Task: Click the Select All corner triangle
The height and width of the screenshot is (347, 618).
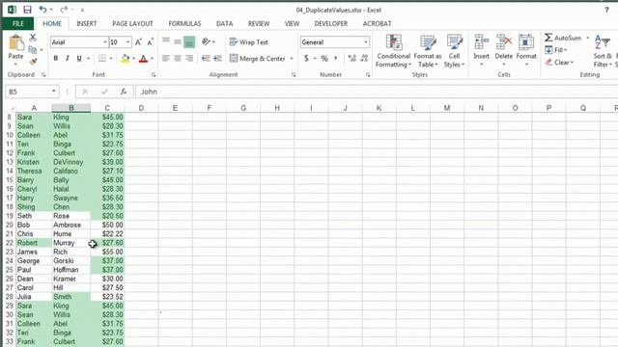Action: pyautogui.click(x=11, y=108)
